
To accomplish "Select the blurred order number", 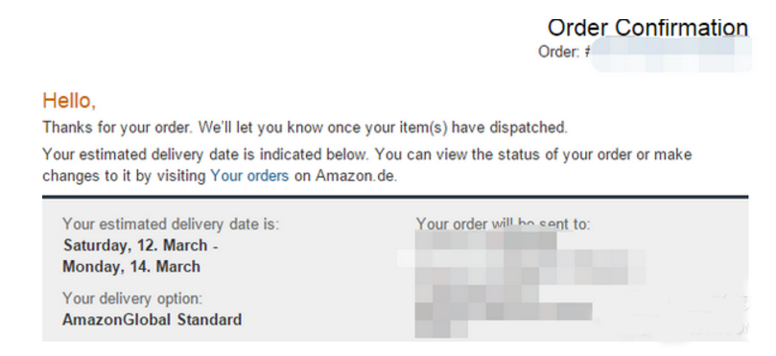I will (671, 54).
